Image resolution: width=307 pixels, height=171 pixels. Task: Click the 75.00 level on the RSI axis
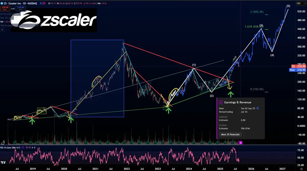301,151
